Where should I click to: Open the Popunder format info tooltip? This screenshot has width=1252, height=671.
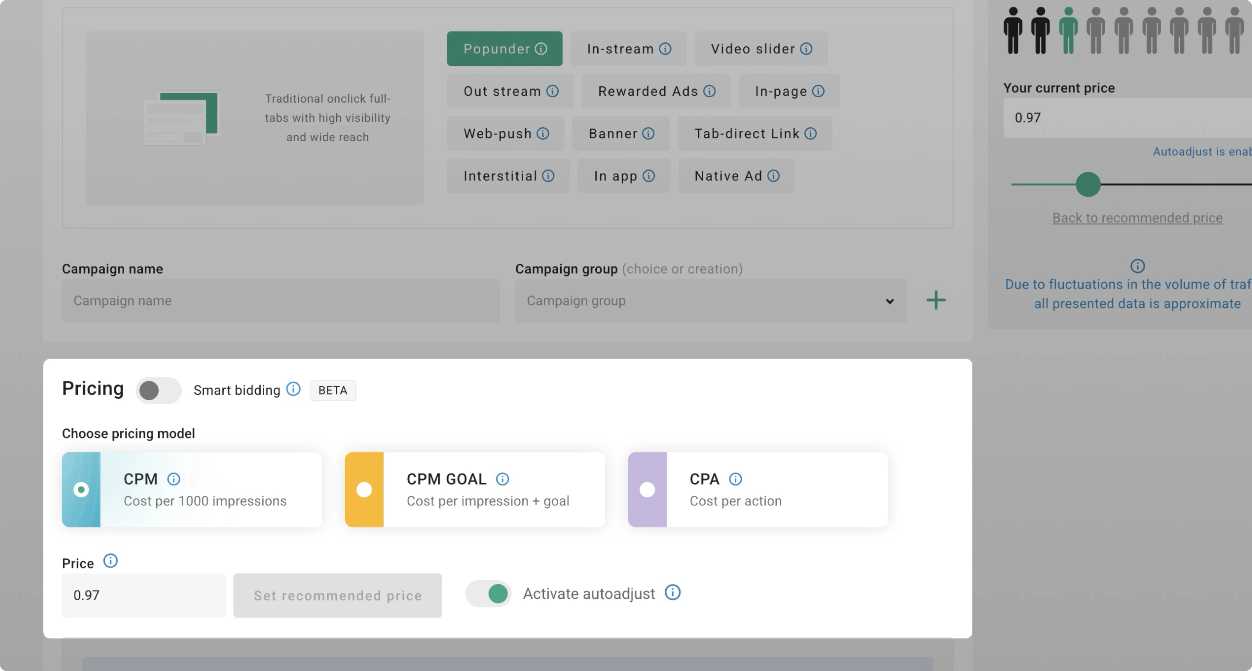541,48
